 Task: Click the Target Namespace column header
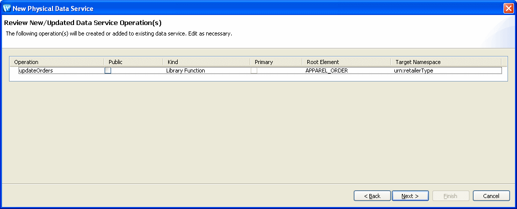[x=446, y=62]
